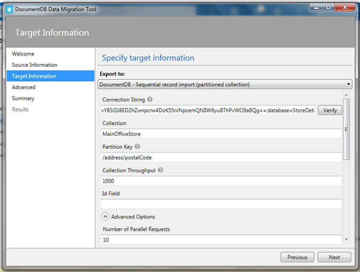The image size is (360, 272).
Task: Click the Collection field with MainOfficeStore
Action: [221, 134]
